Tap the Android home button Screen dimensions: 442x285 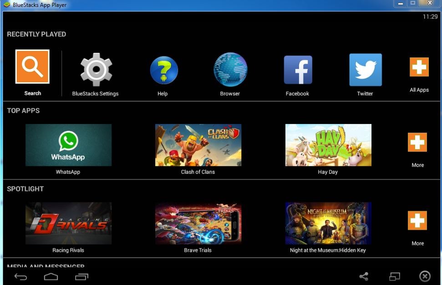click(x=51, y=277)
